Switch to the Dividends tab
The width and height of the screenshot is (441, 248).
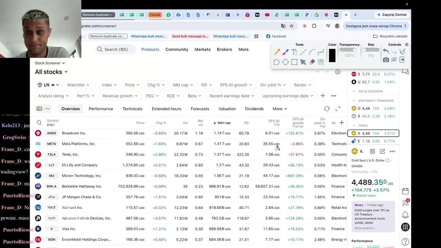coord(254,109)
